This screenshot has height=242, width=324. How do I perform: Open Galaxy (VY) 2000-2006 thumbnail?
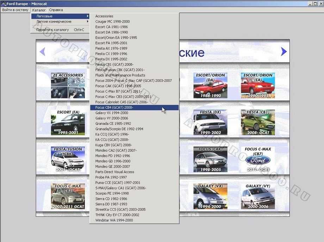tap(258, 196)
